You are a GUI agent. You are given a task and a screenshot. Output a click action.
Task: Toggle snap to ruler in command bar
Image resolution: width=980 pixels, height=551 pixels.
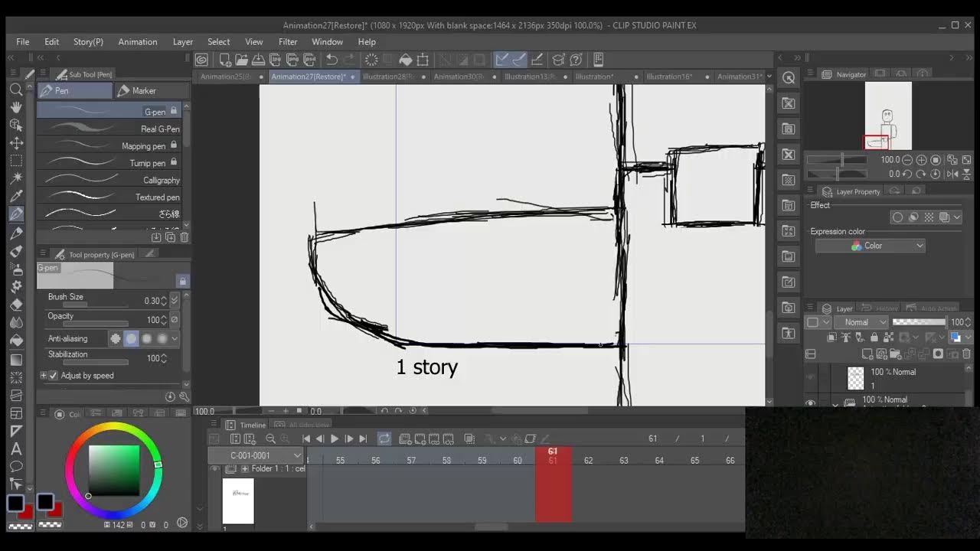(x=502, y=60)
